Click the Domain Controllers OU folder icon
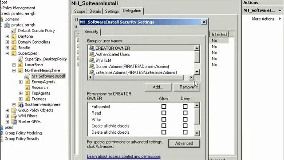The image size is (284, 160). pos(14,42)
